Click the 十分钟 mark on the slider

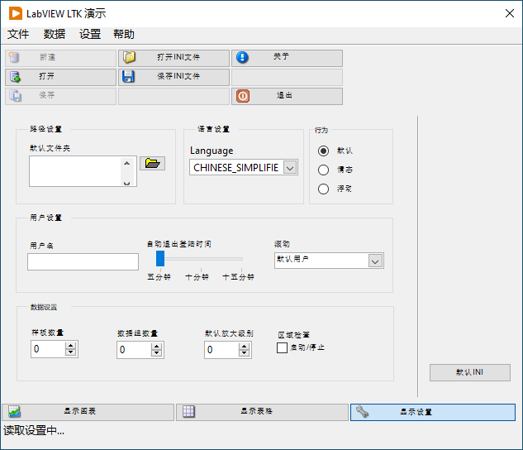pyautogui.click(x=197, y=277)
